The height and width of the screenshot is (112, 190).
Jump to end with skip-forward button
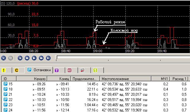48,58
